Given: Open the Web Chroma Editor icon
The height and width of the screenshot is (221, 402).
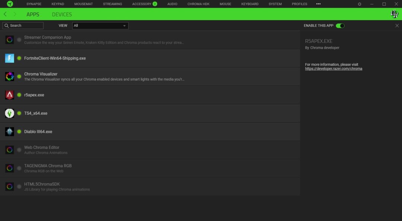Looking at the screenshot, I should 9,150.
